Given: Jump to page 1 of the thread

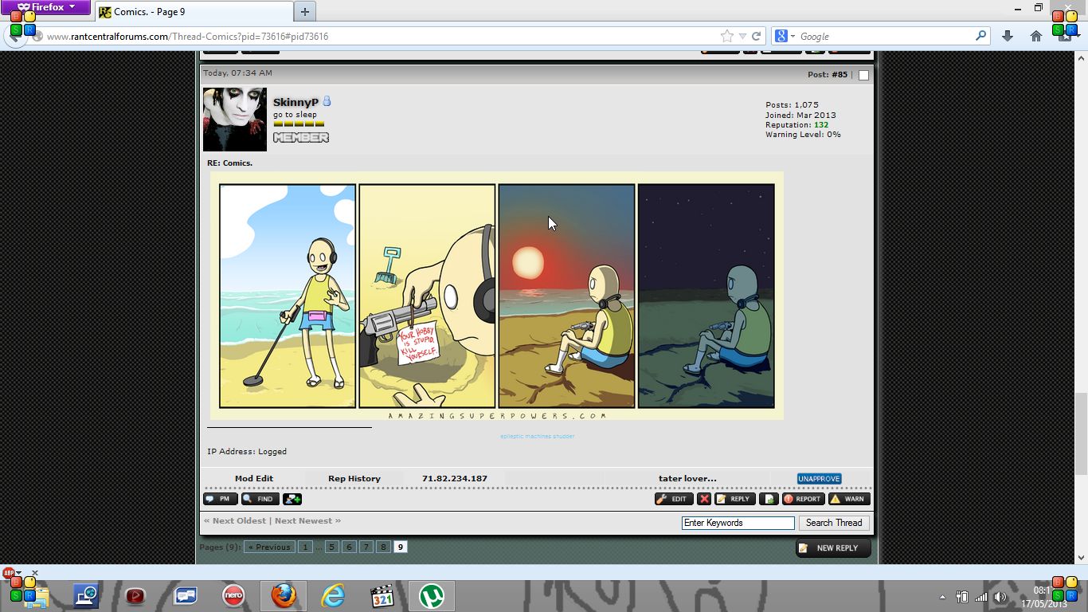Looking at the screenshot, I should click(x=305, y=547).
